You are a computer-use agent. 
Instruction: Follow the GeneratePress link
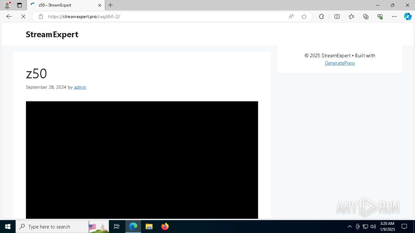click(x=340, y=63)
